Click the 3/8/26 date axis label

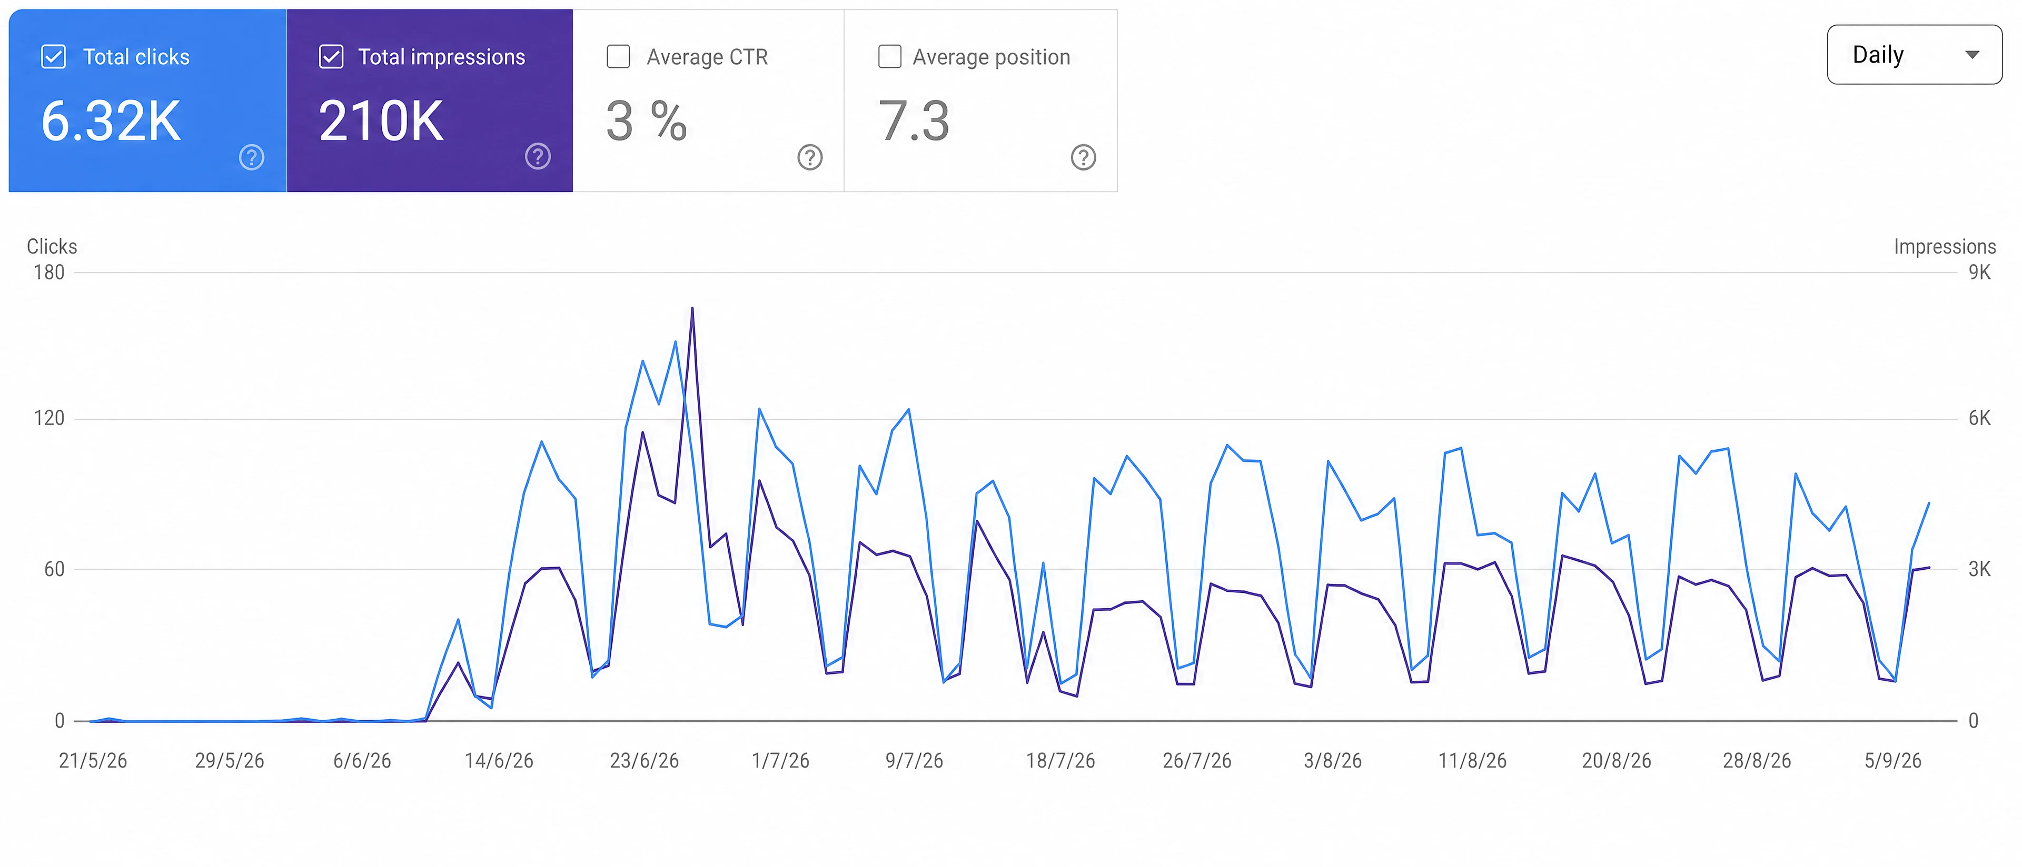click(x=1333, y=760)
